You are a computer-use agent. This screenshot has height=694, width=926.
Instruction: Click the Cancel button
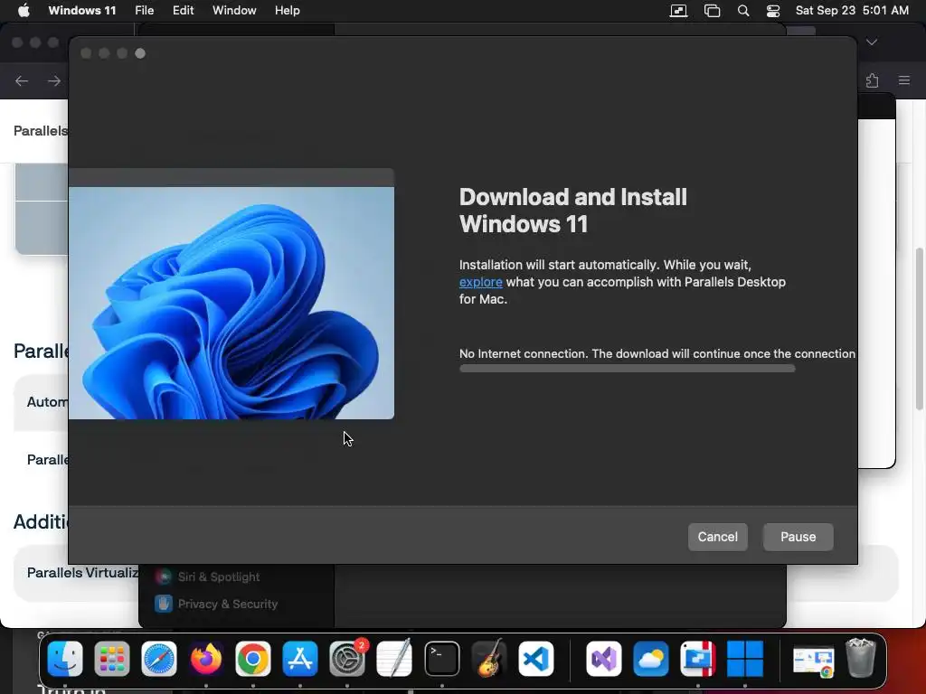point(717,537)
